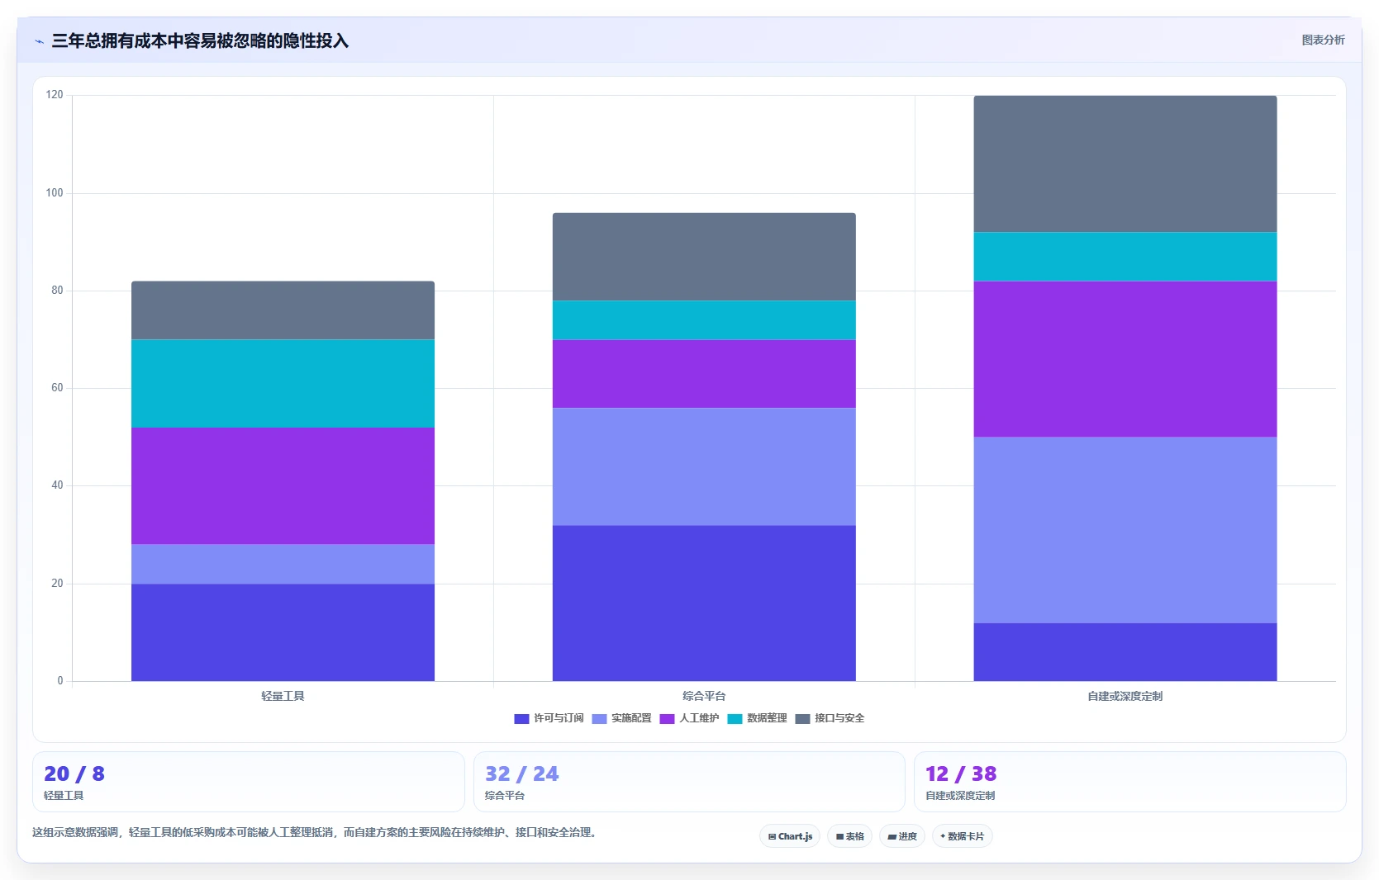
Task: Select the 实施配置 segment of 综合平台 bar
Action: 704,466
